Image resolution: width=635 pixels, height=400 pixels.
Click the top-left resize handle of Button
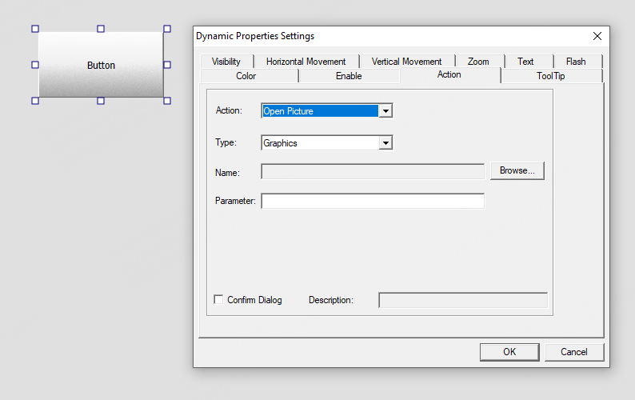[35, 29]
